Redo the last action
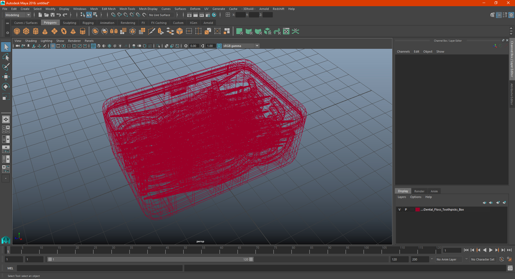The width and height of the screenshot is (515, 279). 65,15
